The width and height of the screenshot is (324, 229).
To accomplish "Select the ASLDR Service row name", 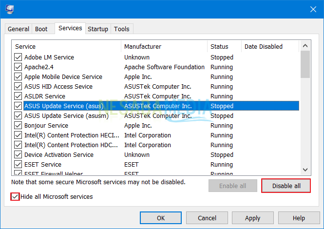I will pyautogui.click(x=45, y=96).
